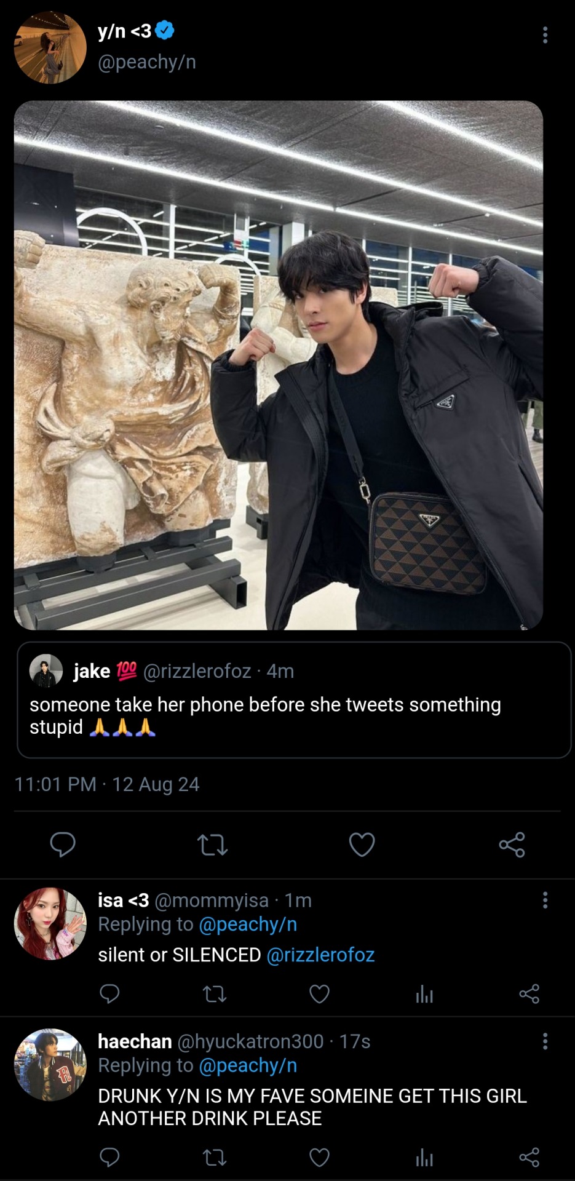575x1181 pixels.
Task: Reply to the main tweet
Action: pyautogui.click(x=63, y=845)
